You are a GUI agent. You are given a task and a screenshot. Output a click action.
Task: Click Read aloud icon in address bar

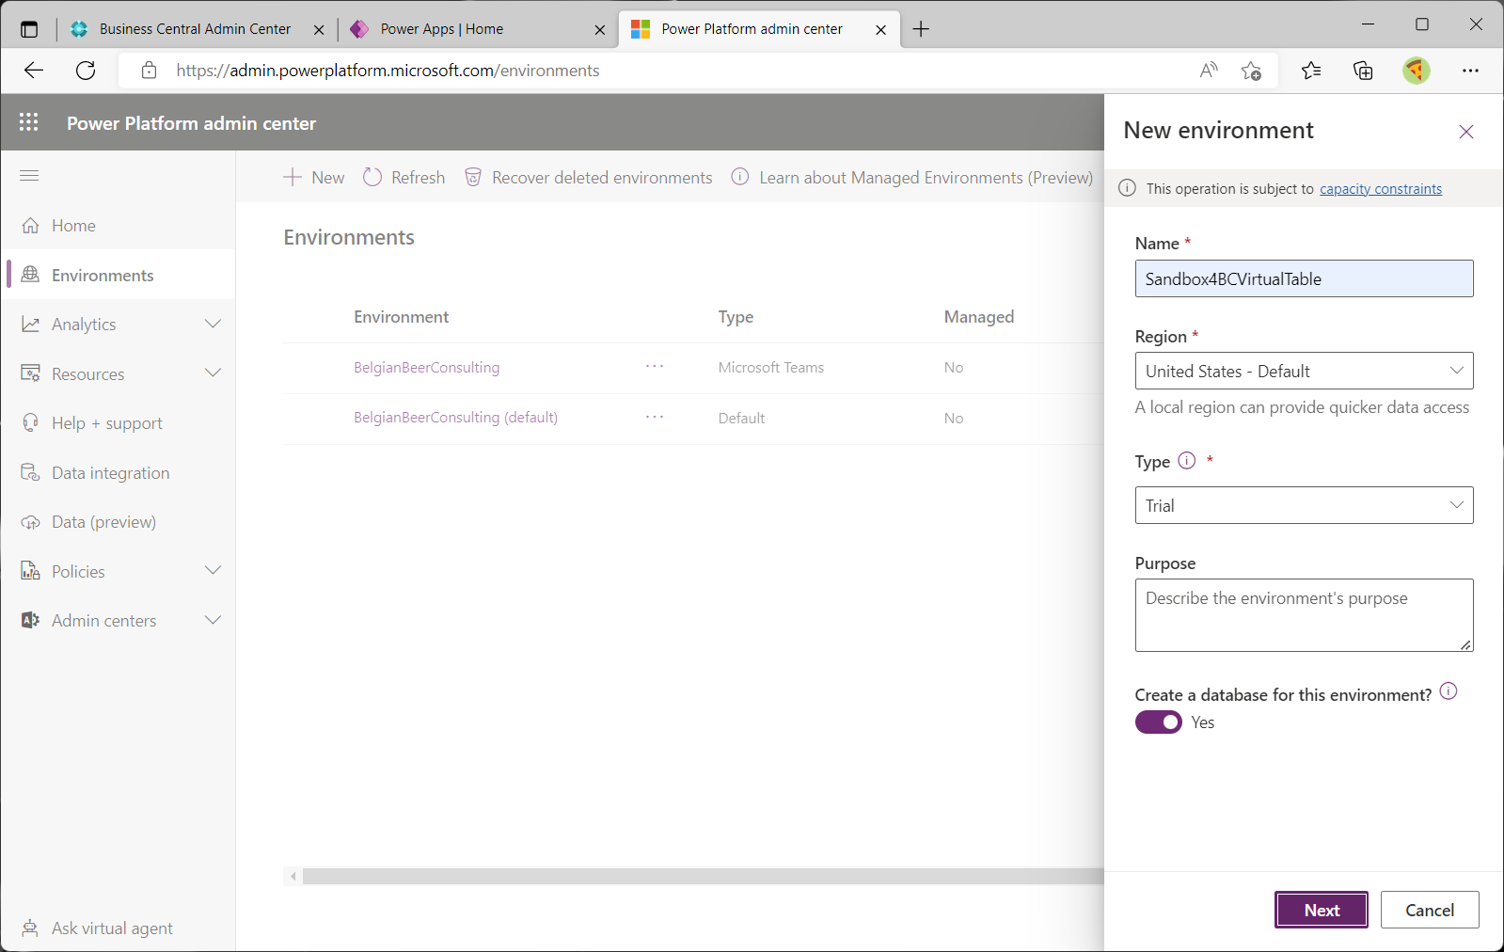point(1209,71)
